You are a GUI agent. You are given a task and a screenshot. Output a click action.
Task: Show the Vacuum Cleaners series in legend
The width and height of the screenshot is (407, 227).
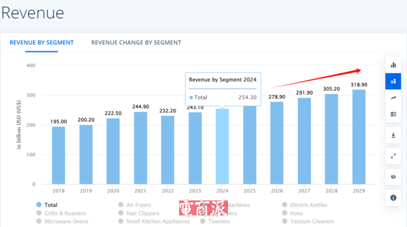pyautogui.click(x=312, y=221)
